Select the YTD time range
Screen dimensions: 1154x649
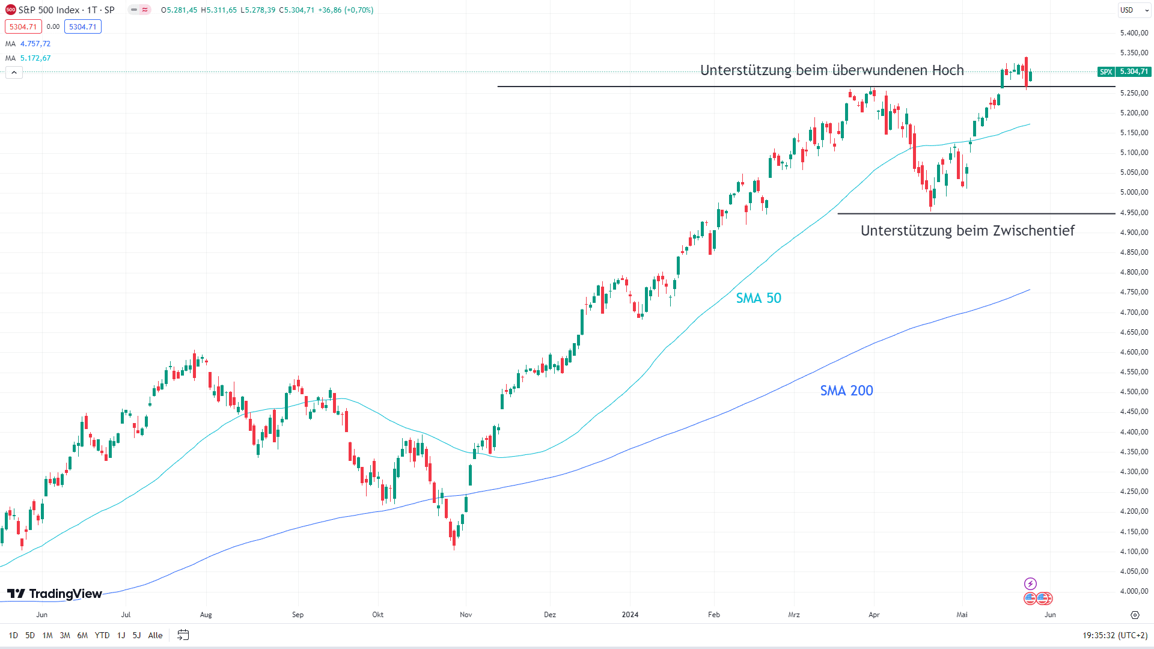point(102,635)
